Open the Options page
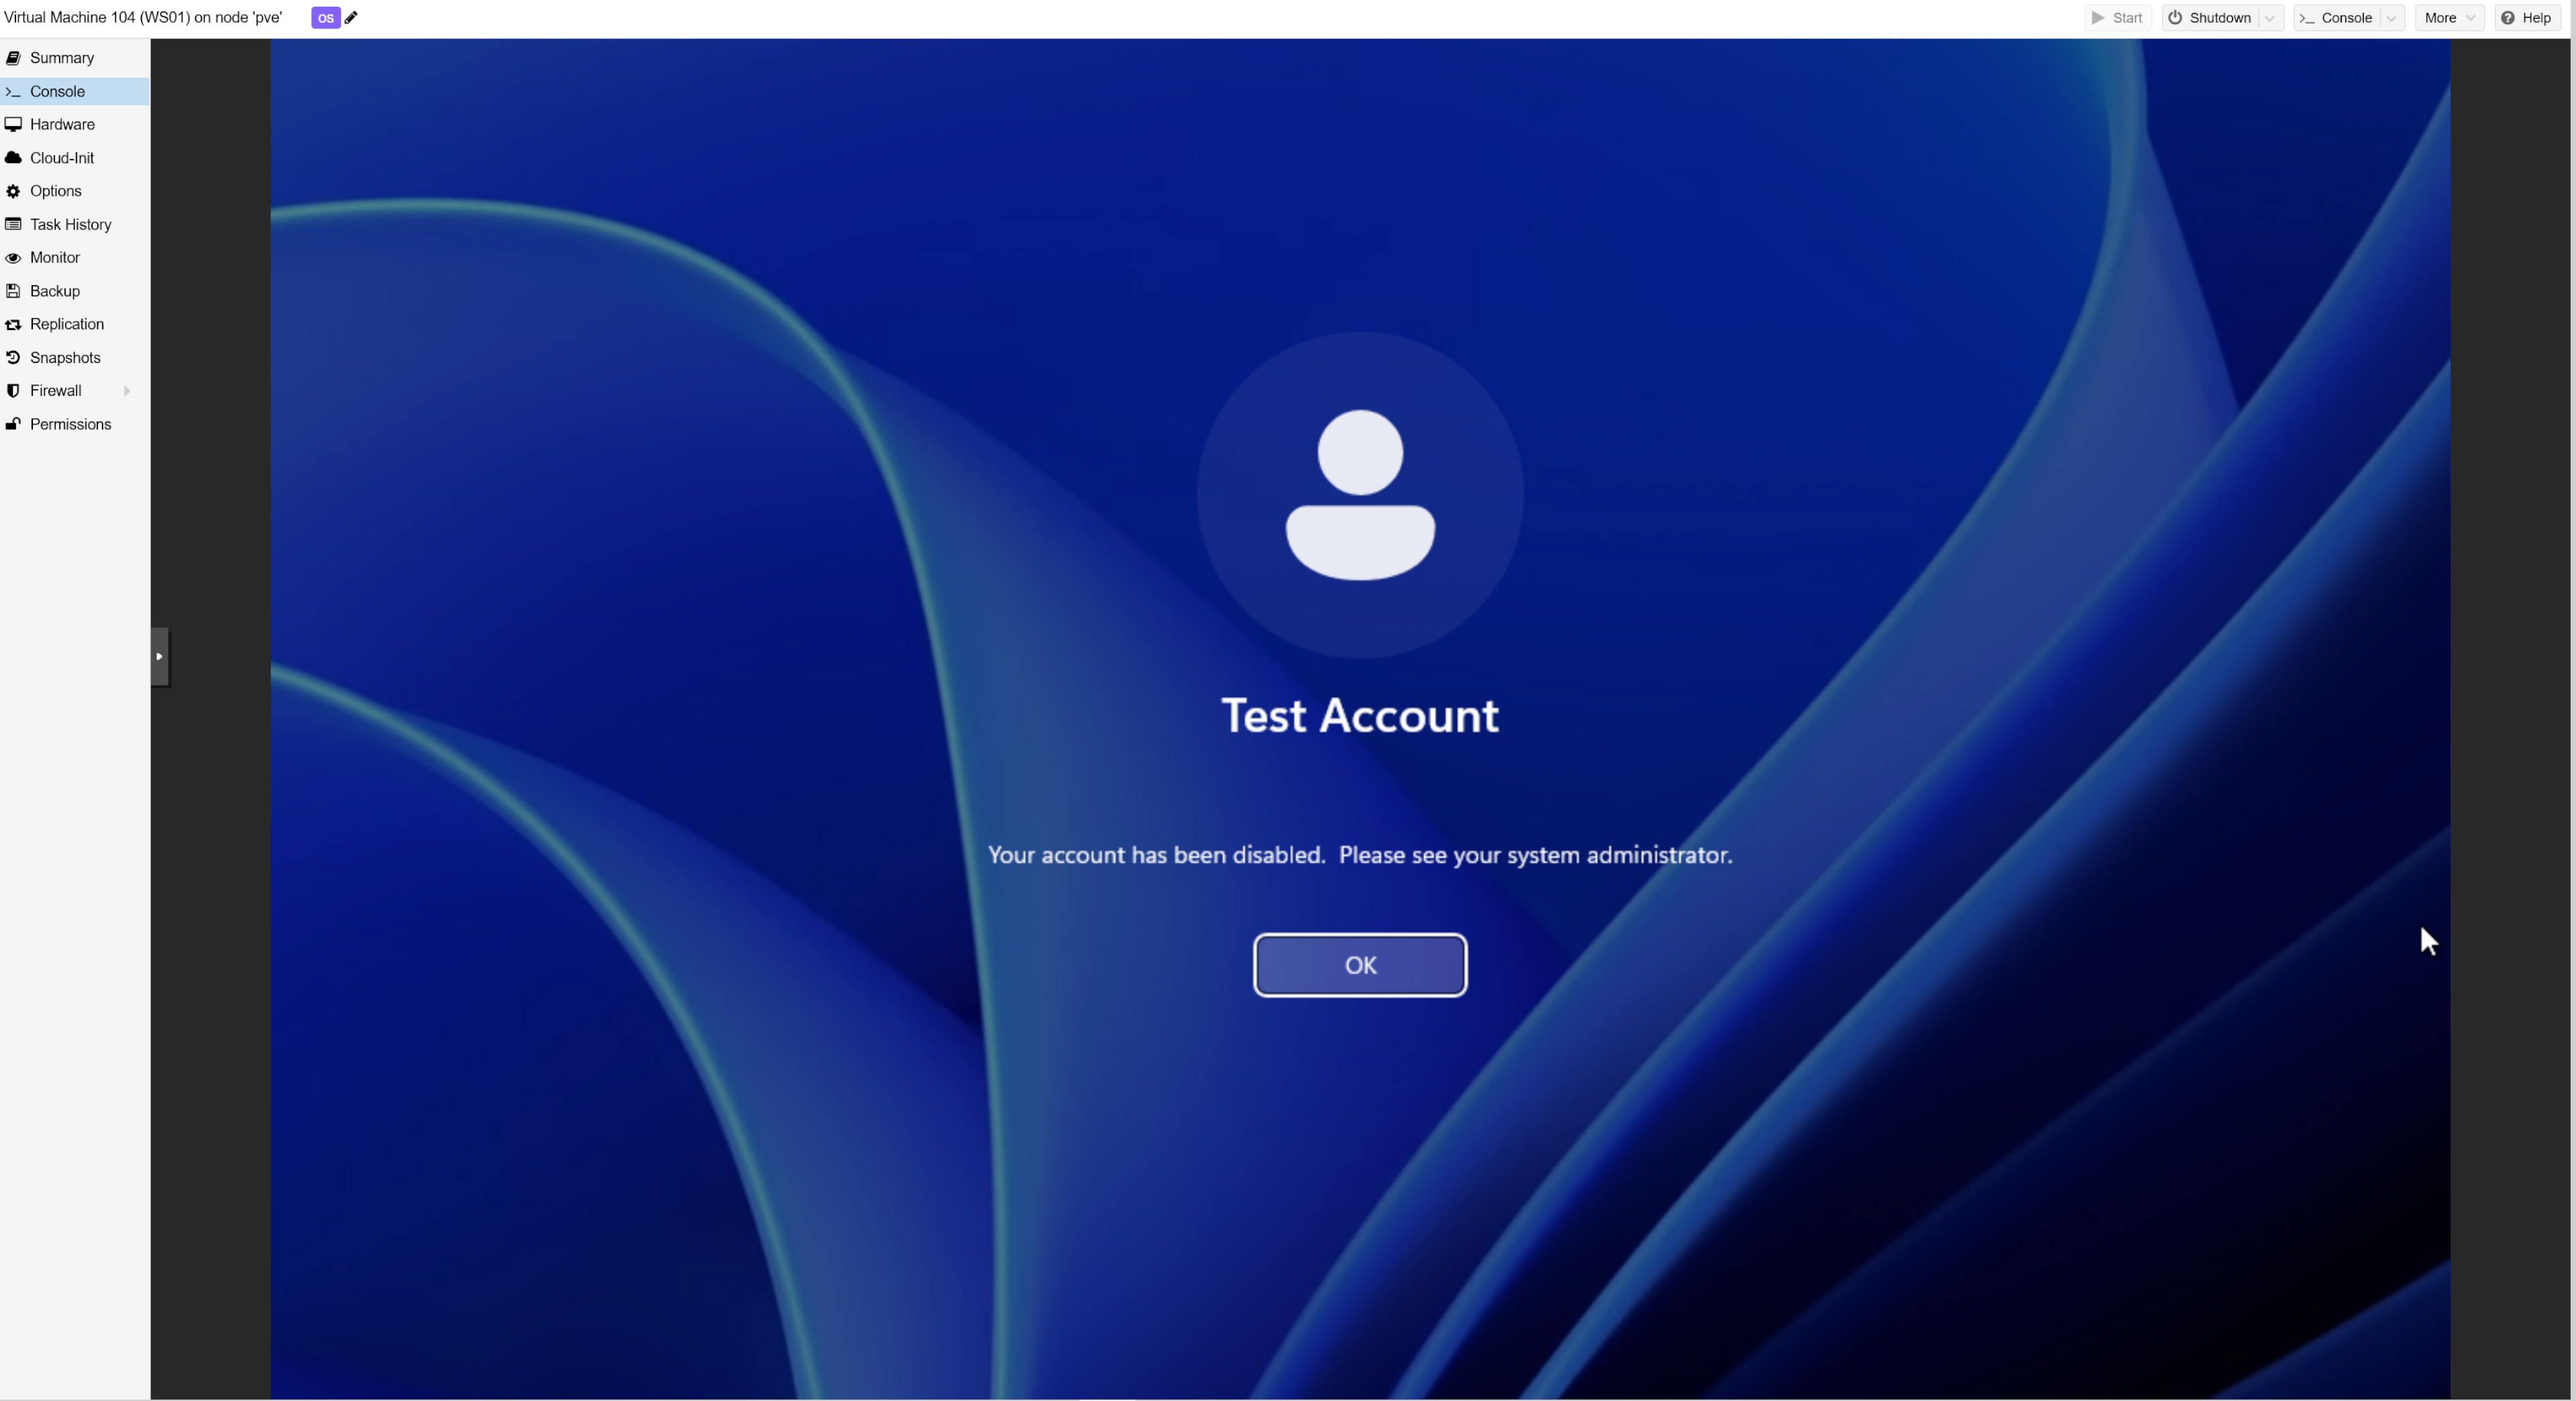 pyautogui.click(x=75, y=191)
